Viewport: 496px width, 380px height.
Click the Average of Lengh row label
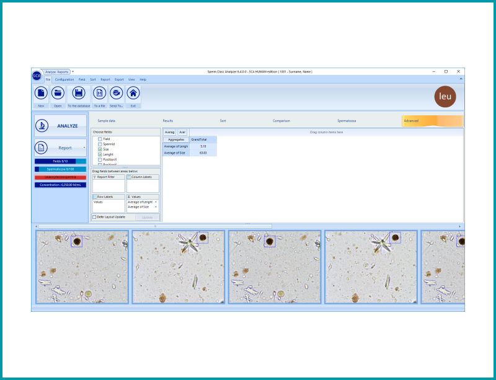tap(176, 146)
